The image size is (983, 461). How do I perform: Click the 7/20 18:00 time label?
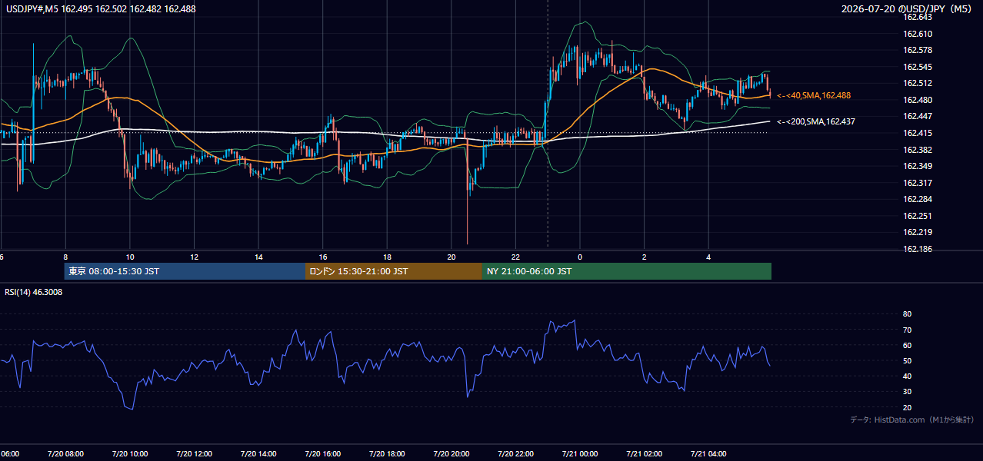tap(387, 454)
